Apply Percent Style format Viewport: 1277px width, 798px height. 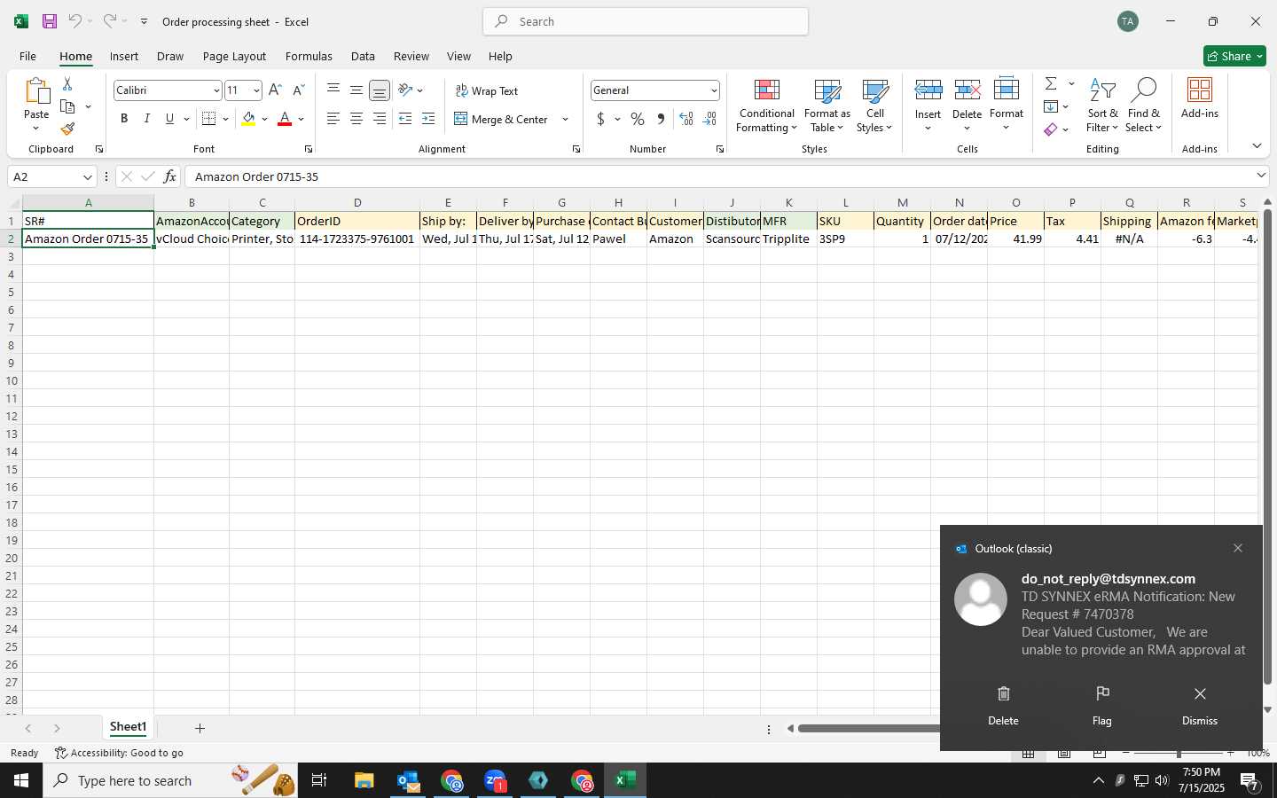click(638, 119)
